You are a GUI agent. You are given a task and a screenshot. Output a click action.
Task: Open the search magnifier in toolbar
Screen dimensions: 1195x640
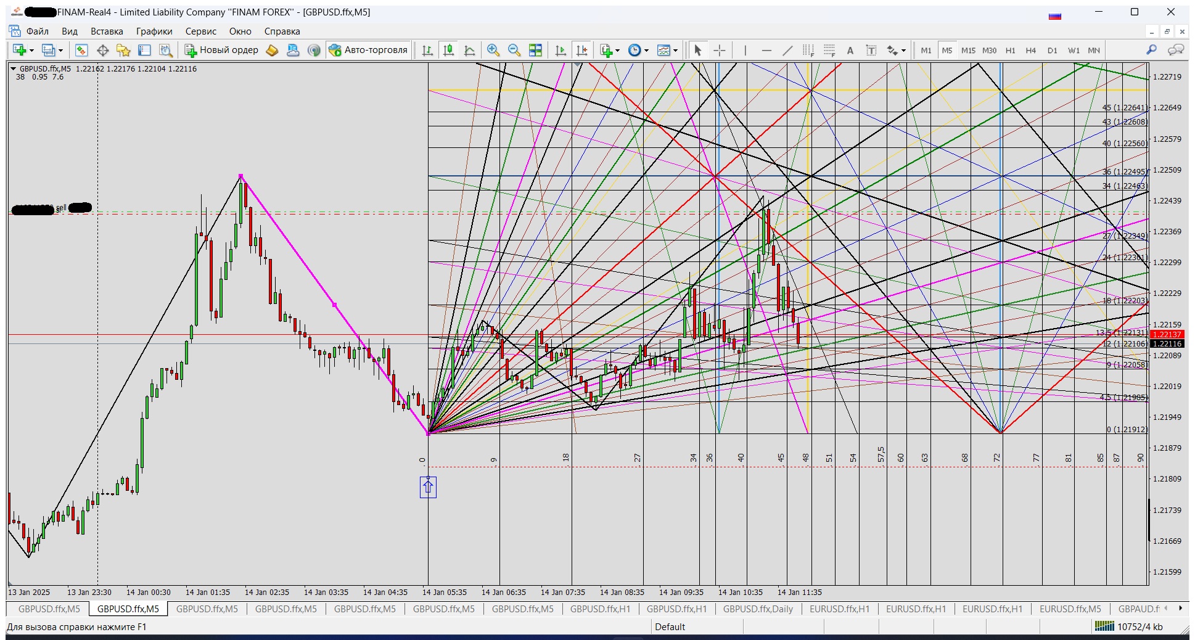[x=1151, y=50]
